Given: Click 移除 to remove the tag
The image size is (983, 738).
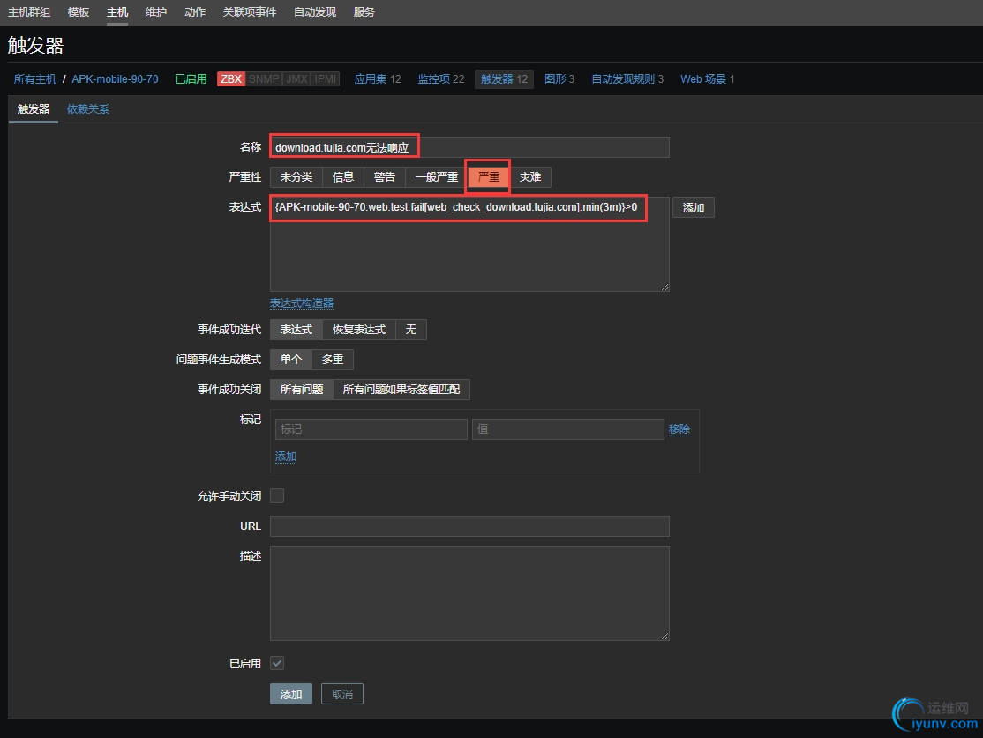Looking at the screenshot, I should point(679,429).
